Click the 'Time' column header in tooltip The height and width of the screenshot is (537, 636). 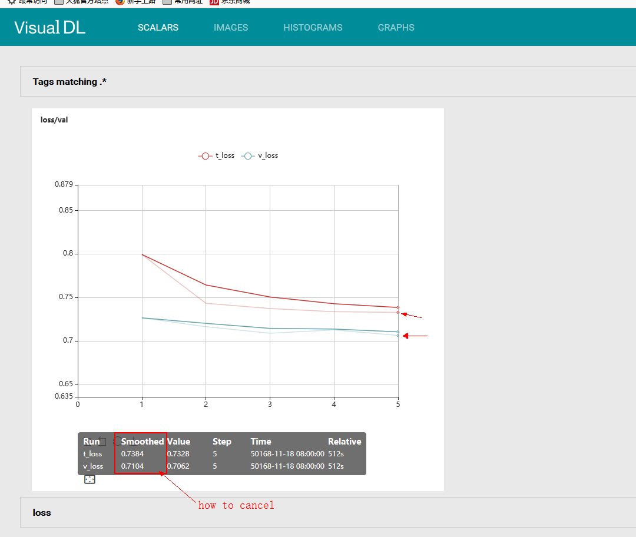(x=261, y=441)
